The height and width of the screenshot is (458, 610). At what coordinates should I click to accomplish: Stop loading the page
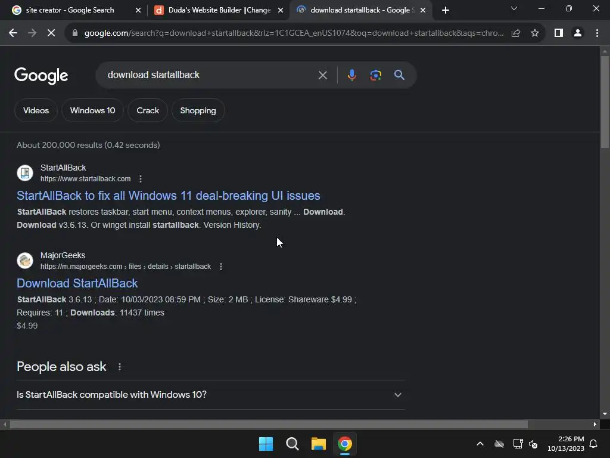[51, 33]
